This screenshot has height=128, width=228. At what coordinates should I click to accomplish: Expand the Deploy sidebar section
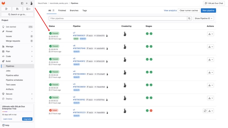tap(18, 99)
